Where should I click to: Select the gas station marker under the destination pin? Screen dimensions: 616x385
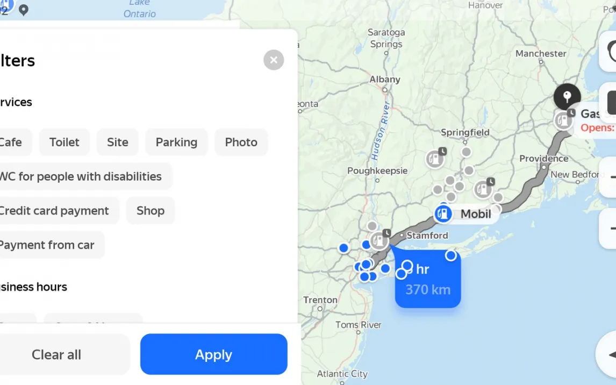tap(563, 120)
